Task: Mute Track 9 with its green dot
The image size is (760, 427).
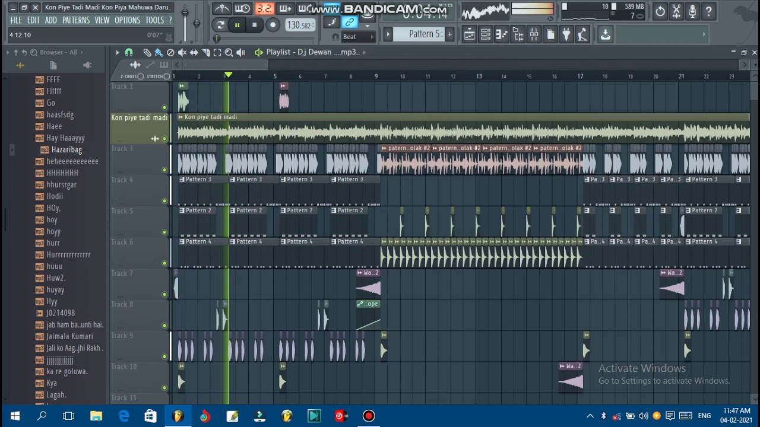Action: tap(164, 356)
